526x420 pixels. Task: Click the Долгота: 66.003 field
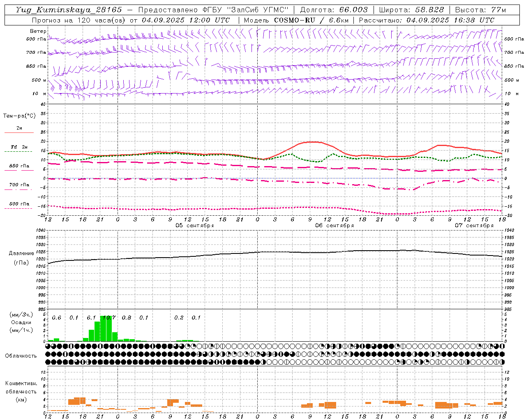(x=334, y=10)
